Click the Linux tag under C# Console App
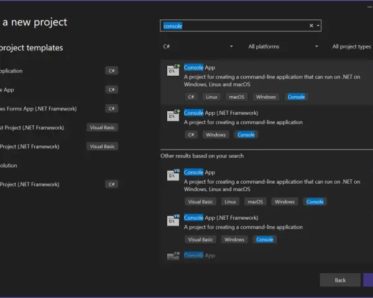 [211, 97]
